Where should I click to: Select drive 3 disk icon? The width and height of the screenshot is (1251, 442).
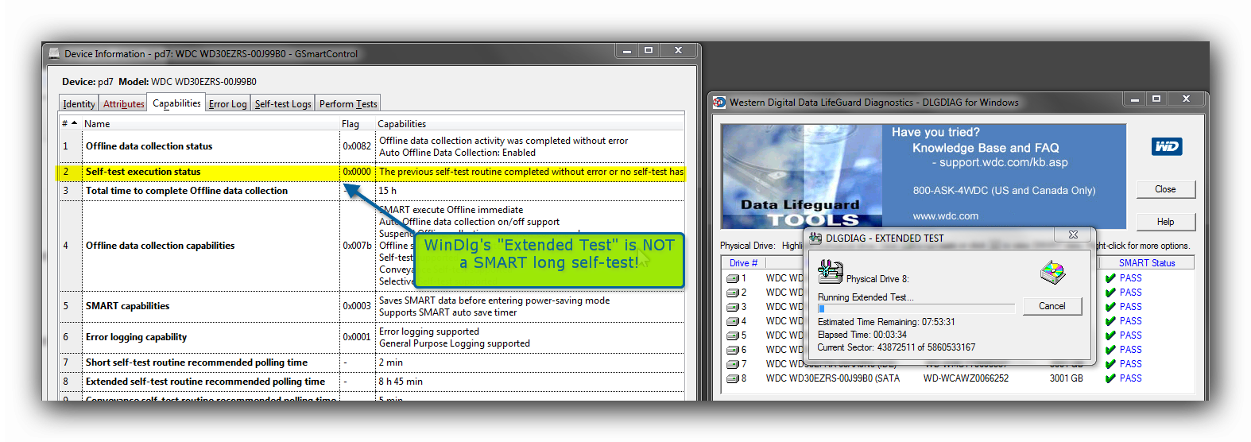tap(733, 307)
